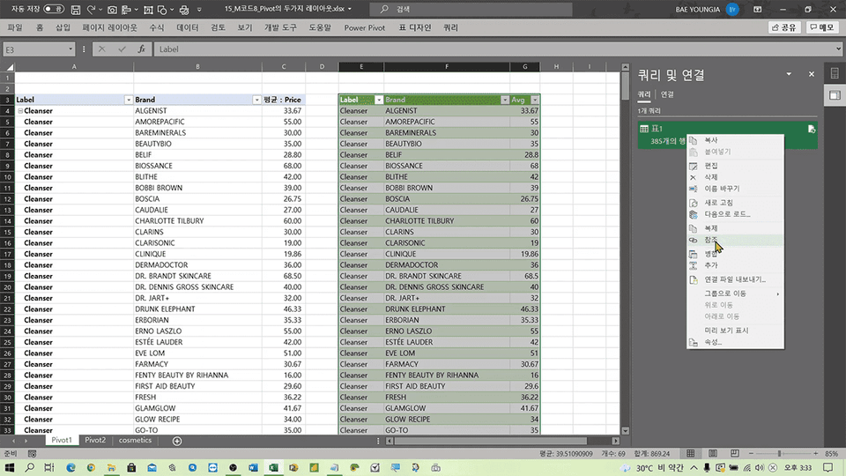
Task: Switch to the cosmetics sheet tab
Action: pyautogui.click(x=135, y=441)
